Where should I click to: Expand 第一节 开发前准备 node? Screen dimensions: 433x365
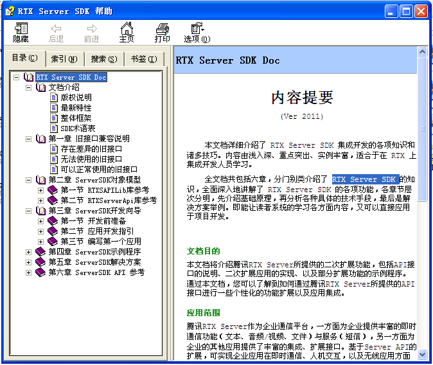[x=40, y=221]
